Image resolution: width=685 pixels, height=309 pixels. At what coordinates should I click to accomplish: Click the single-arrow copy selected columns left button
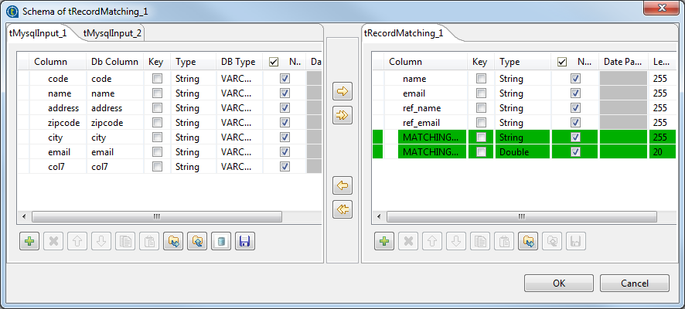point(342,185)
